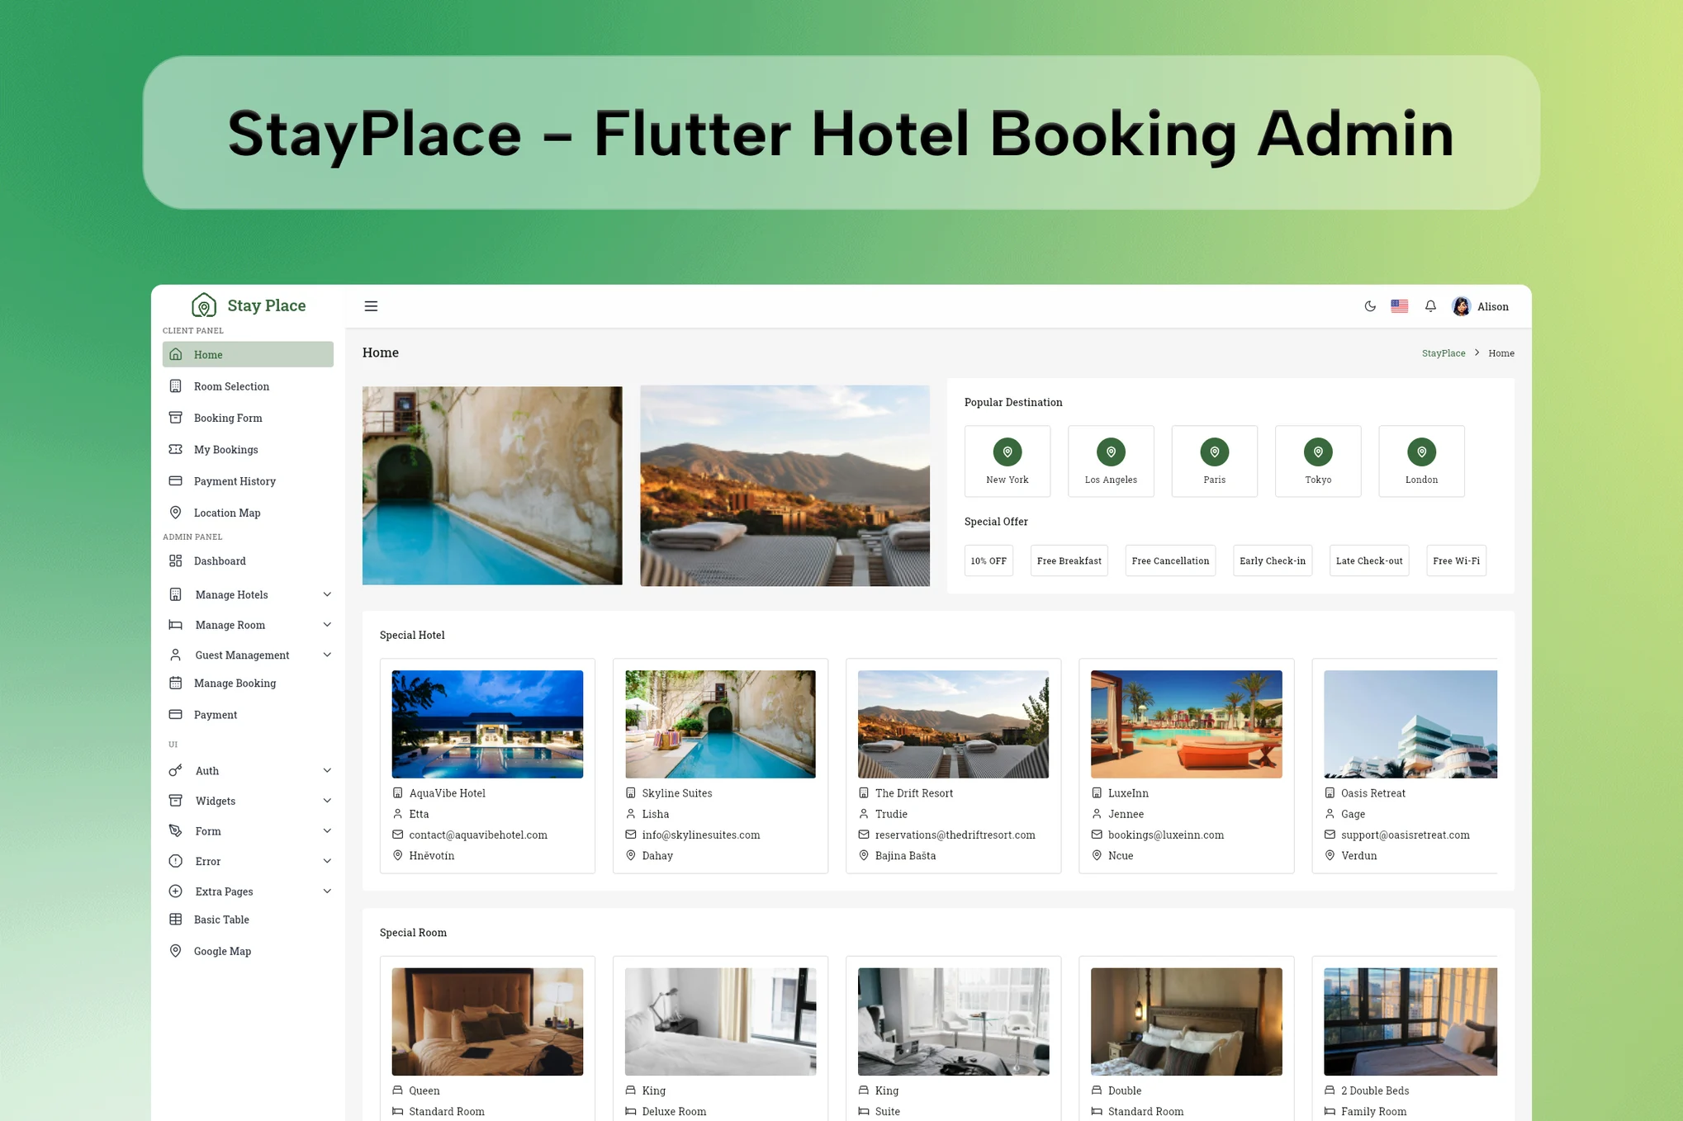Open the Home page from the sidebar
The width and height of the screenshot is (1683, 1121).
click(x=208, y=354)
